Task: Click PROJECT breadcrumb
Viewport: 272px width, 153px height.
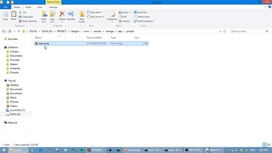Action: coord(62,31)
